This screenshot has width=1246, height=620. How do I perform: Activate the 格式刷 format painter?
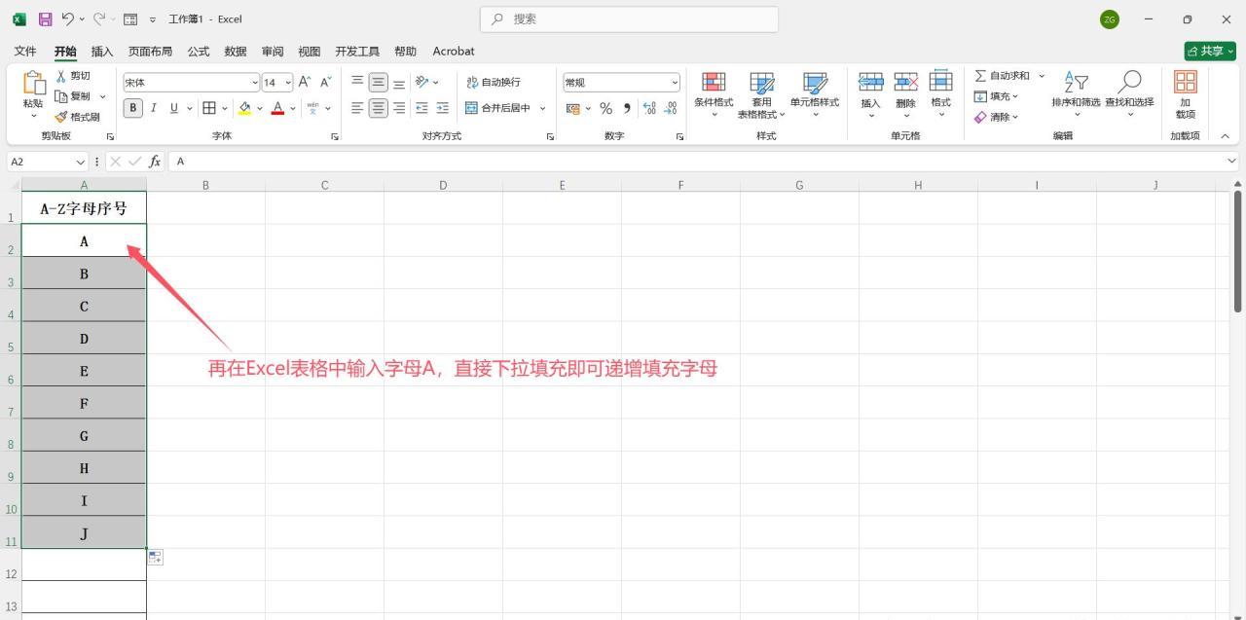tap(78, 117)
